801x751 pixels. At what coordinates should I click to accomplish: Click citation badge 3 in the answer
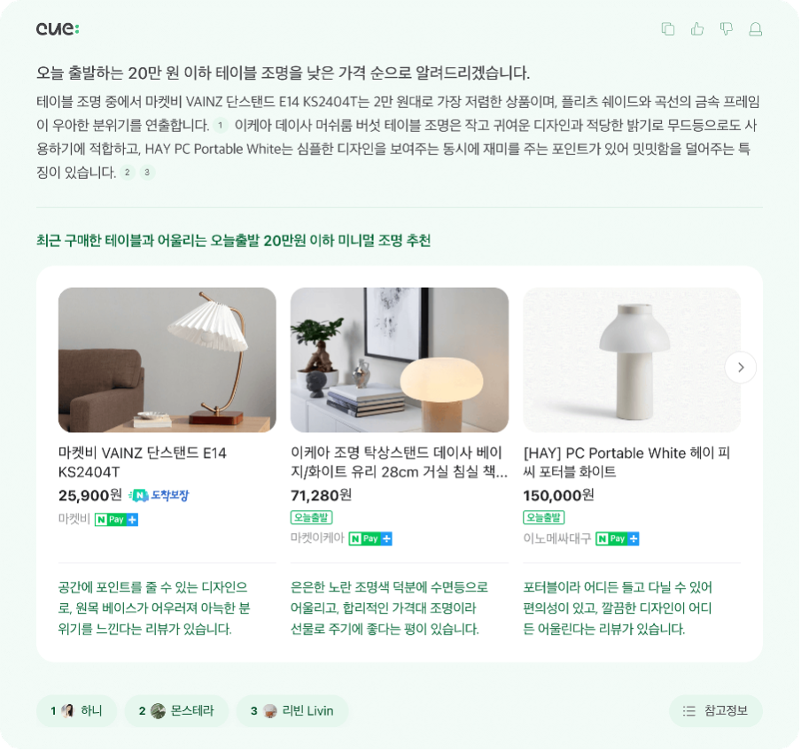point(147,173)
